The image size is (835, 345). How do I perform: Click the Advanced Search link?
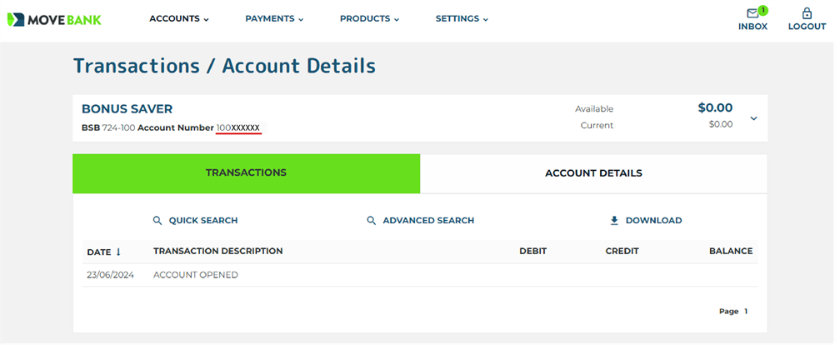428,220
